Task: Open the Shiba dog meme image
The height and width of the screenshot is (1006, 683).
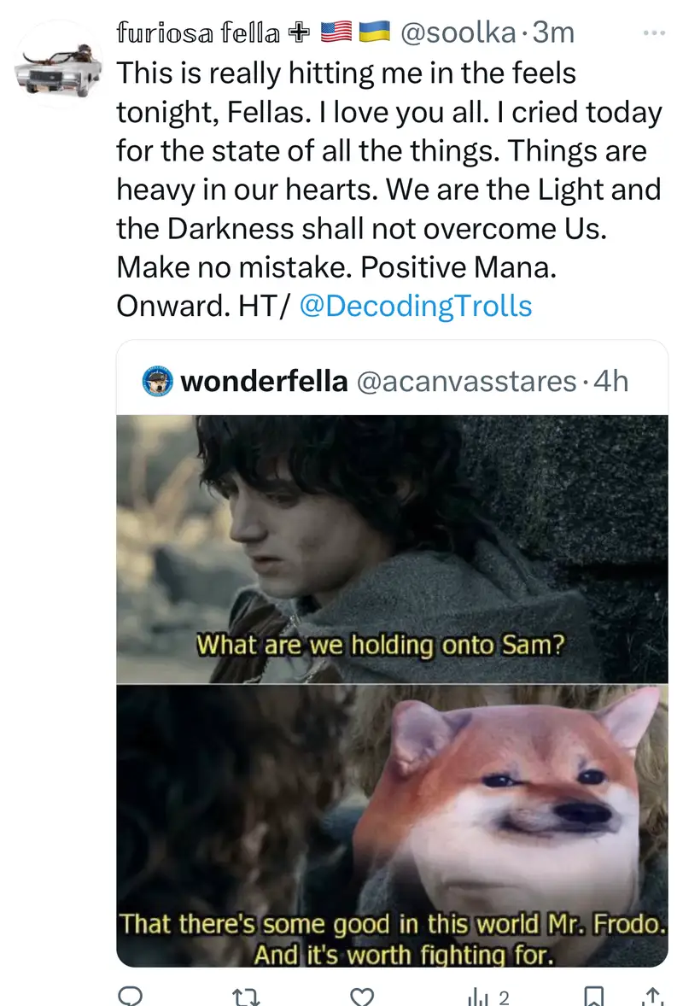Action: click(392, 826)
